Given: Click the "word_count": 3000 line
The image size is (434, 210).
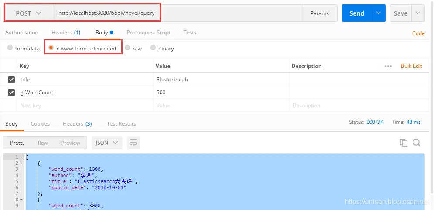Looking at the screenshot, I should click(x=76, y=206).
